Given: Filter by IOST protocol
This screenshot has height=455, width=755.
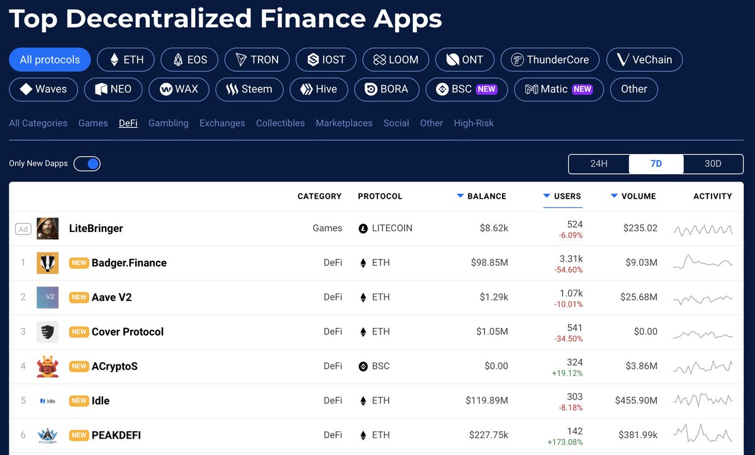Looking at the screenshot, I should click(x=326, y=60).
